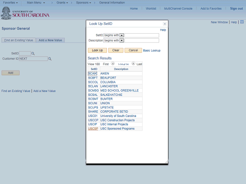
Task: Open MultiChannel Console link
Action: (178, 8)
